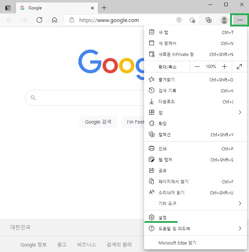This screenshot has height=252, width=249.
Task: Increase zoom with plus button
Action: click(x=224, y=67)
